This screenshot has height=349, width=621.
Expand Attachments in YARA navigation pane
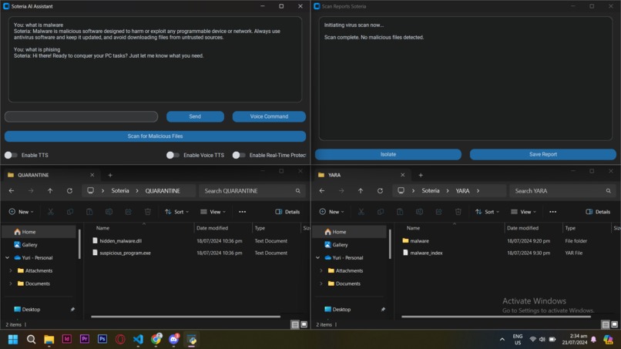[x=321, y=271]
